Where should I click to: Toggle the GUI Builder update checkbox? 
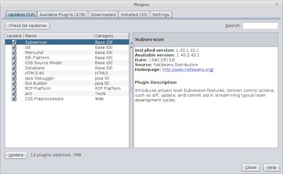[x=14, y=83]
